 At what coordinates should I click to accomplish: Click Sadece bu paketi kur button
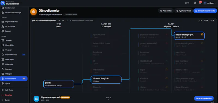click(204, 98)
